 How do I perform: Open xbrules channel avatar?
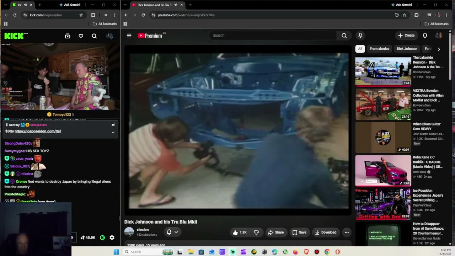click(129, 232)
